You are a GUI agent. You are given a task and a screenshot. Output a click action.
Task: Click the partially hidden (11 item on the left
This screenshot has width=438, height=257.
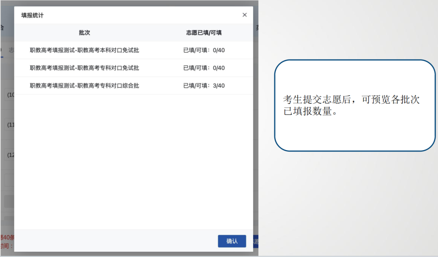coord(10,125)
